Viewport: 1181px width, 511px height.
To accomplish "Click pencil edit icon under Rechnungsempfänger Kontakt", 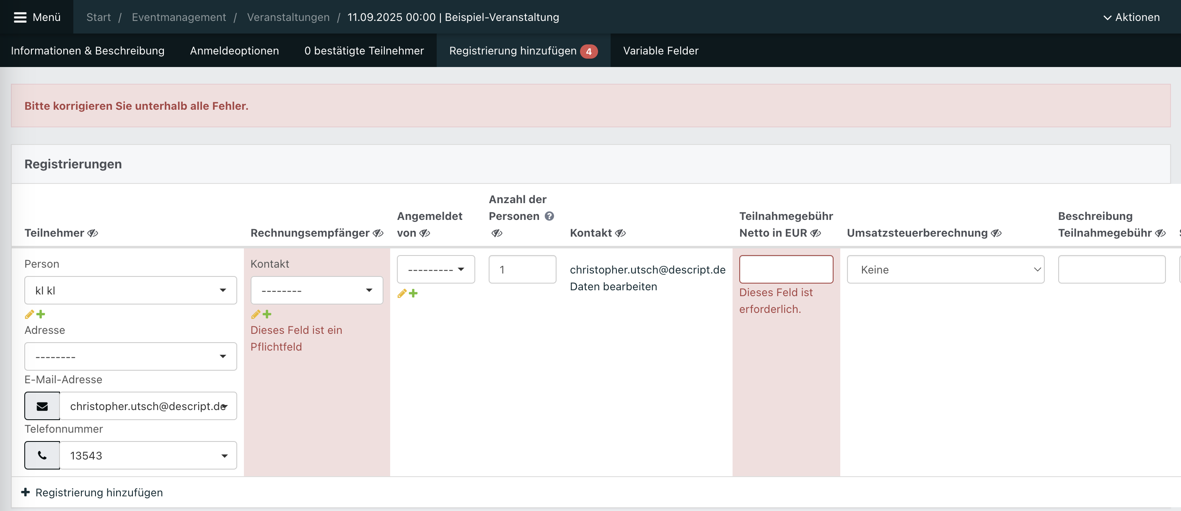I will pos(256,315).
